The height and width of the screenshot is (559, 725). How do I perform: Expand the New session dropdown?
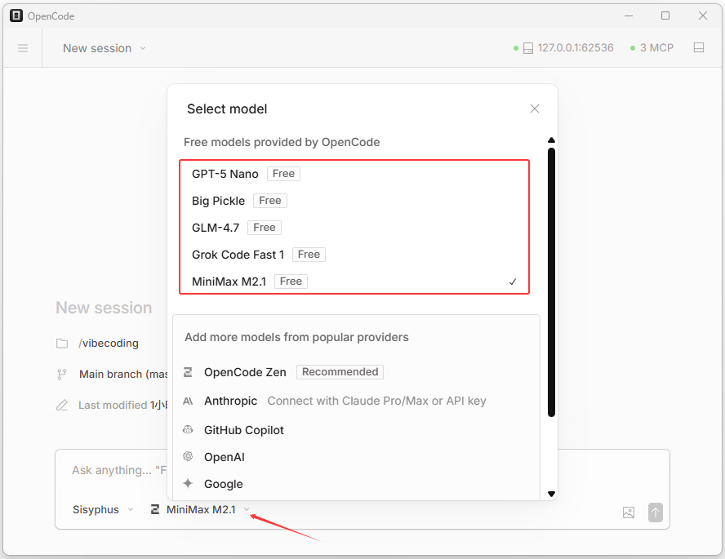point(105,48)
